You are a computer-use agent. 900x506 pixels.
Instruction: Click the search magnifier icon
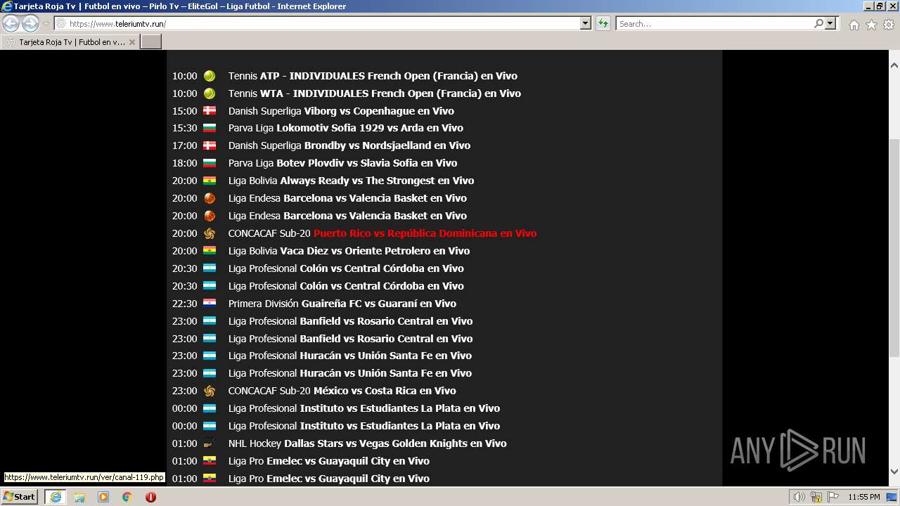pyautogui.click(x=818, y=23)
